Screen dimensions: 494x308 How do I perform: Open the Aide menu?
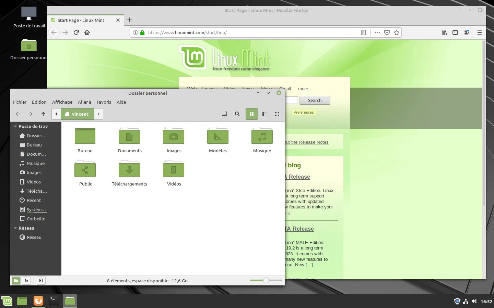(121, 102)
